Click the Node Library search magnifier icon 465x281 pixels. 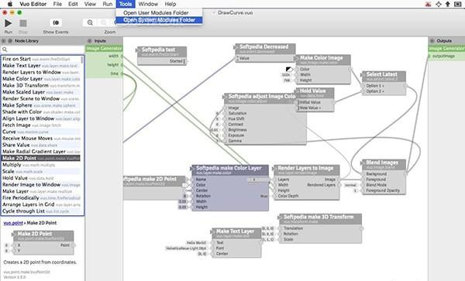point(5,50)
